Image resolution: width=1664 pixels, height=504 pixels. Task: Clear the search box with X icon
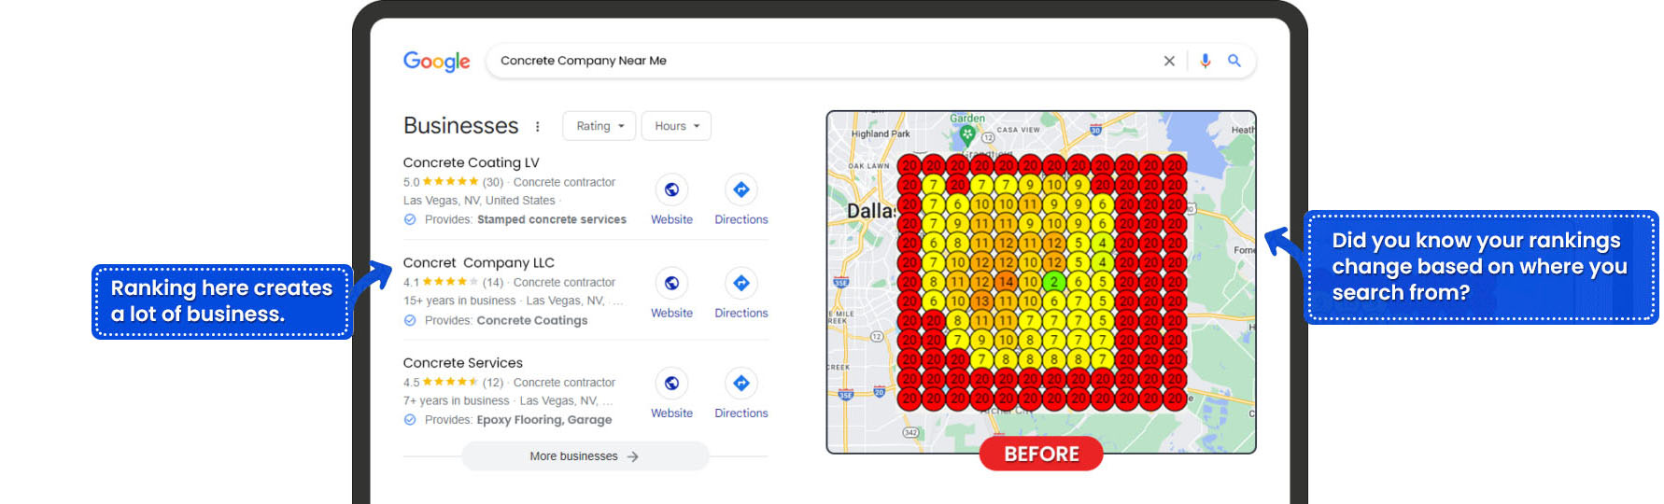(1168, 61)
